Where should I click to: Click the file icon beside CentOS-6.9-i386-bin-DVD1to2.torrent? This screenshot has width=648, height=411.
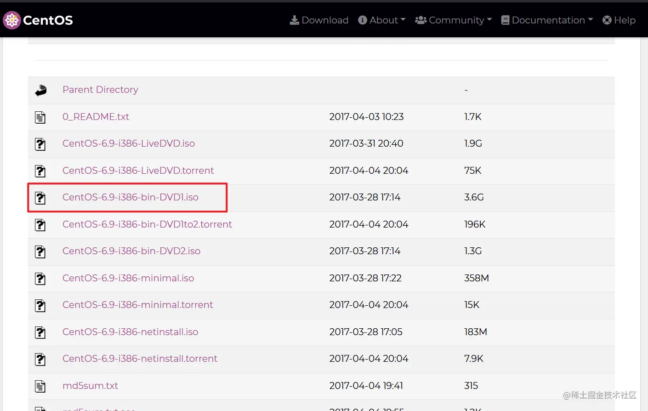pyautogui.click(x=40, y=225)
